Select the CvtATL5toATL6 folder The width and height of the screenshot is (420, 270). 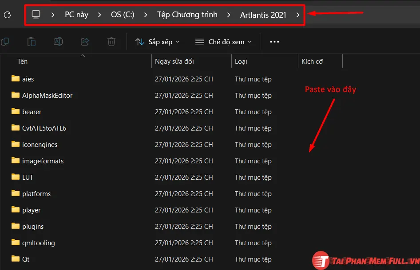[44, 128]
